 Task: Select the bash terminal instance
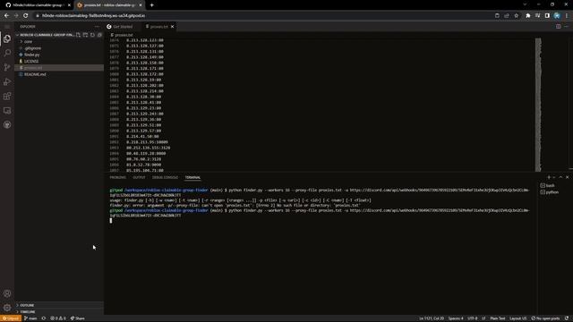click(549, 185)
